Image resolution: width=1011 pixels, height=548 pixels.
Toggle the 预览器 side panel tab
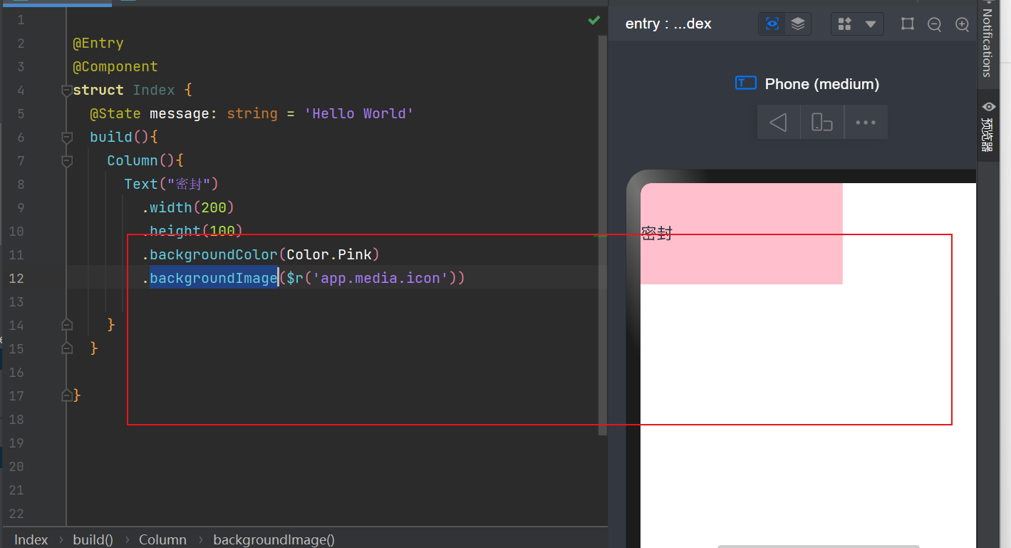(987, 126)
